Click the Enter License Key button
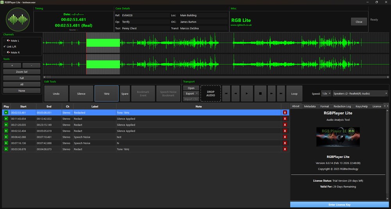This screenshot has height=209, width=391. click(x=339, y=205)
